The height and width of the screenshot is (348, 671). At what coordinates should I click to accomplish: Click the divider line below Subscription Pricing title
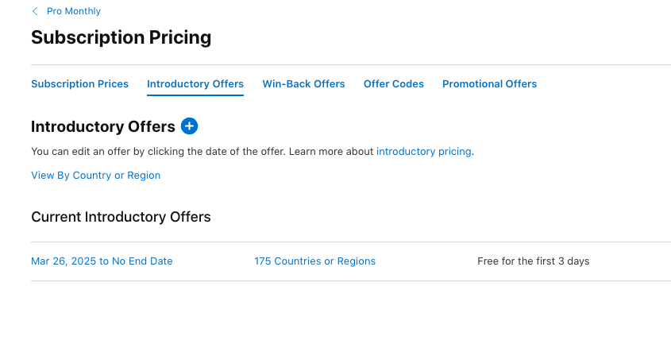click(x=351, y=65)
